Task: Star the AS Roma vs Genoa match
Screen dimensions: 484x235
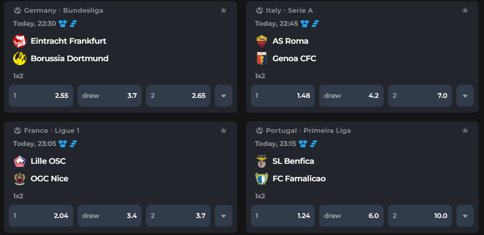Action: point(465,10)
